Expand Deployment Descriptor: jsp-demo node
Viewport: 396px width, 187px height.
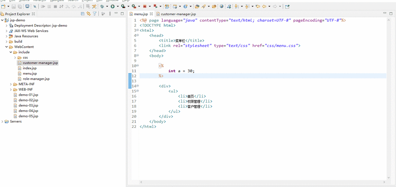pyautogui.click(x=7, y=25)
